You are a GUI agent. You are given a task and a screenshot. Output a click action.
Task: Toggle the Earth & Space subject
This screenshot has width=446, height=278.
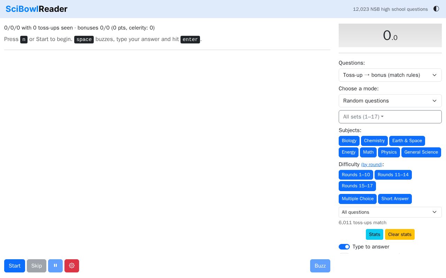(x=407, y=141)
